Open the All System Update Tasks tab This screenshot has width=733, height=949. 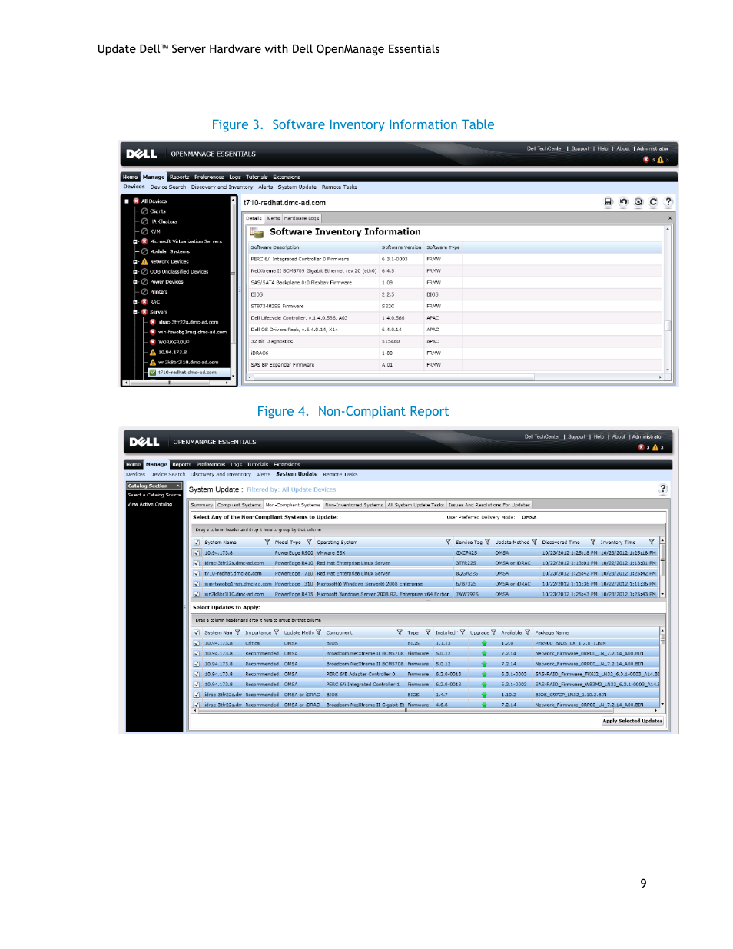(x=416, y=505)
